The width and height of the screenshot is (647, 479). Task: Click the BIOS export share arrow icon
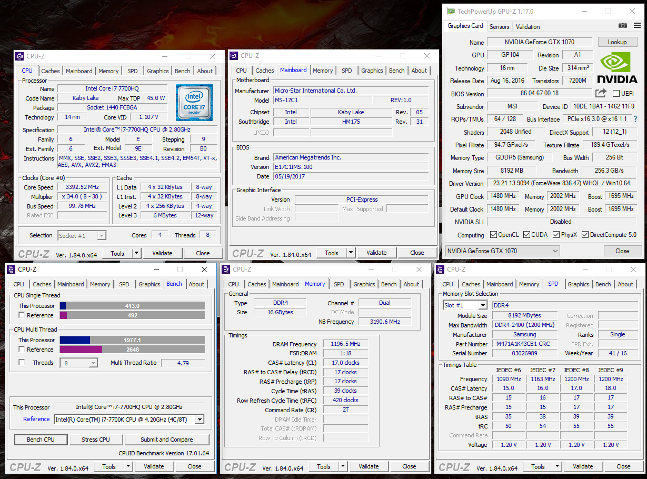601,93
